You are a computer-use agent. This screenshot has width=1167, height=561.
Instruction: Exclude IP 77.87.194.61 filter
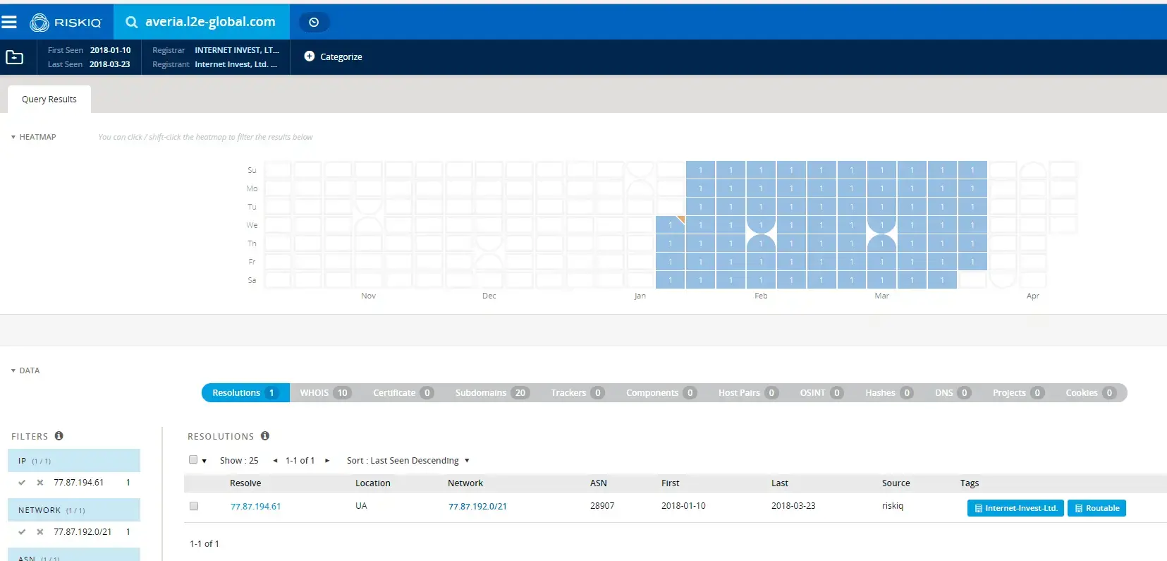click(x=40, y=483)
